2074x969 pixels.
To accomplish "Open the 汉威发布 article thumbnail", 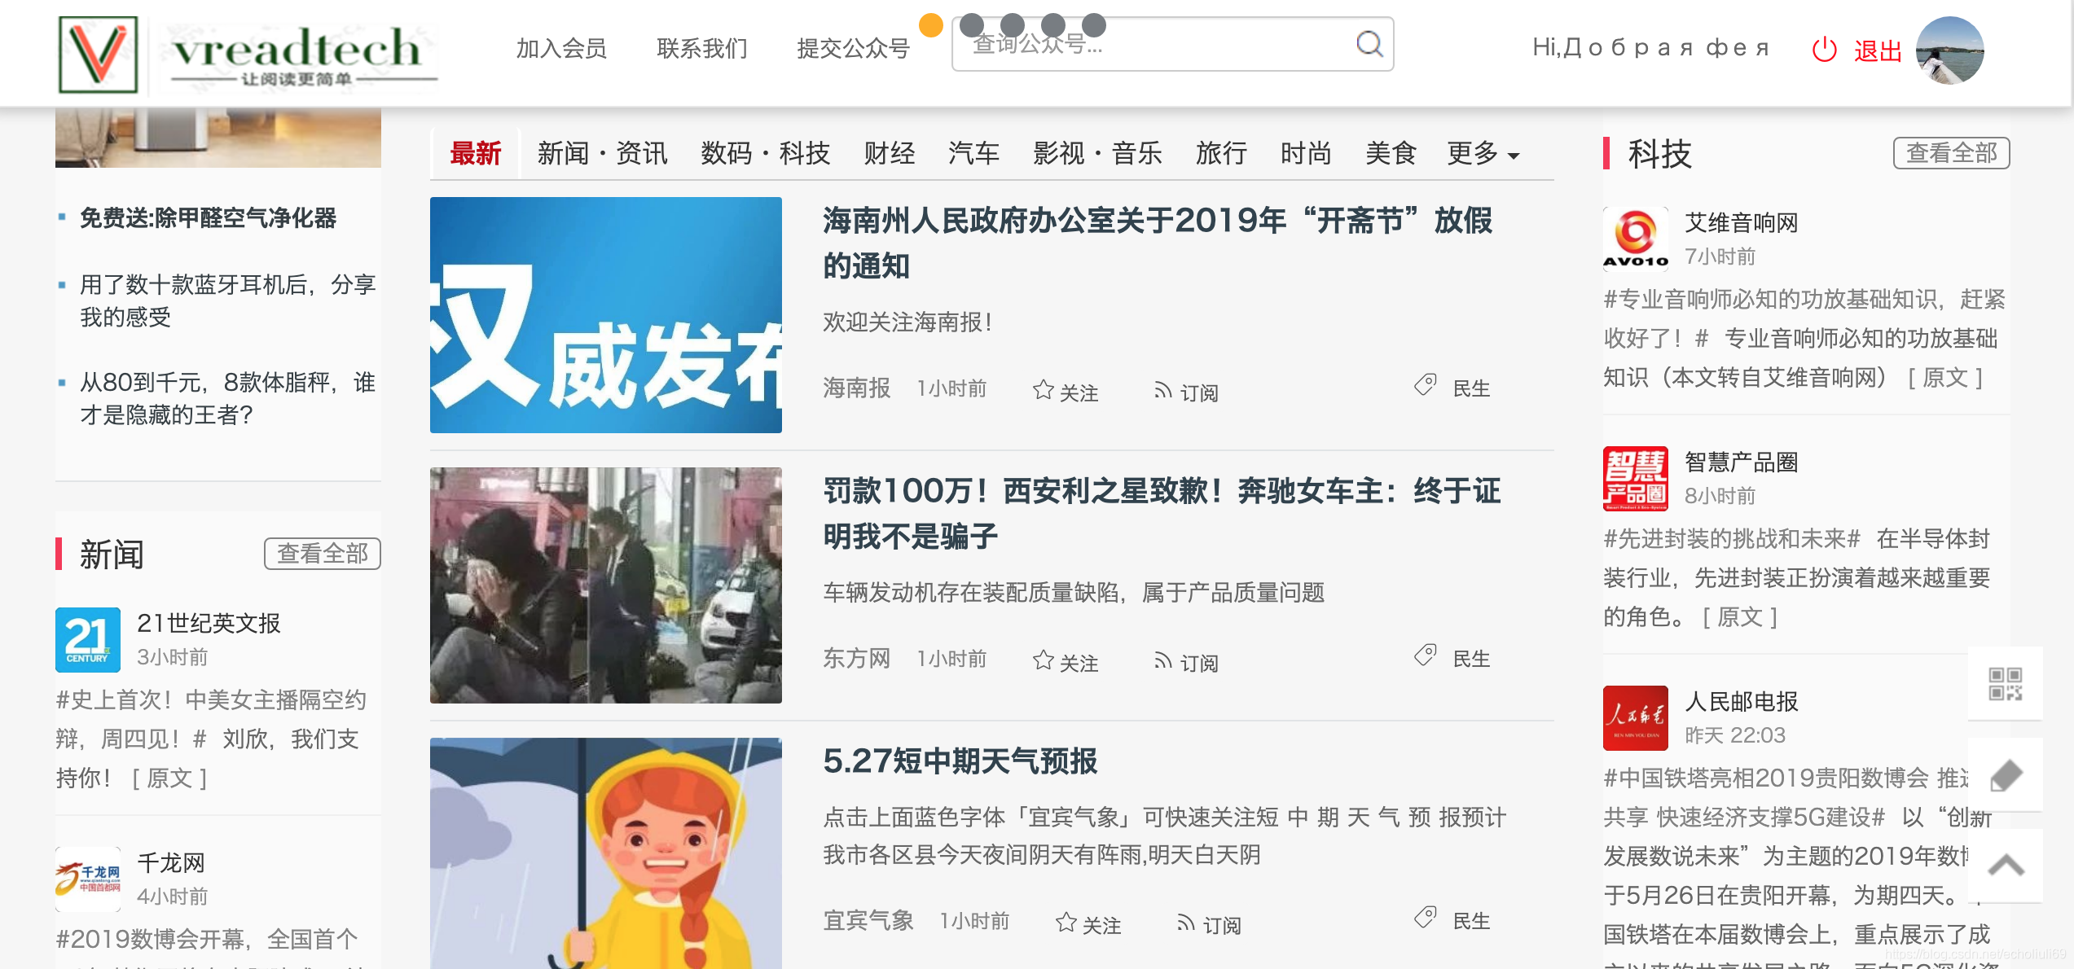I will [x=606, y=315].
